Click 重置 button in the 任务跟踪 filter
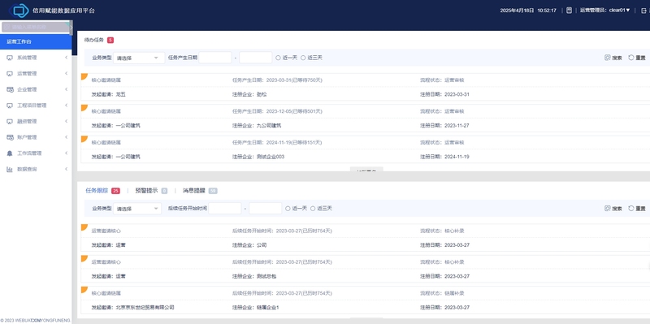 click(637, 209)
